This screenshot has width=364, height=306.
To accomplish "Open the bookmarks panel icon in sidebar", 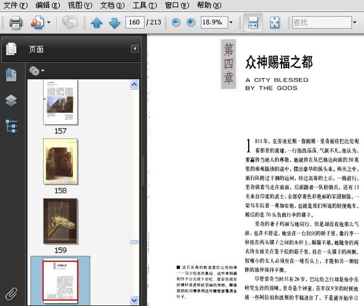I will coord(11,75).
